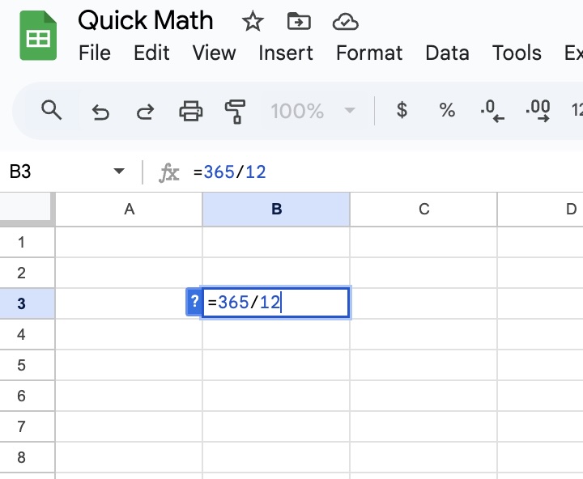The width and height of the screenshot is (583, 479).
Task: Click the redo arrow
Action: tap(145, 111)
